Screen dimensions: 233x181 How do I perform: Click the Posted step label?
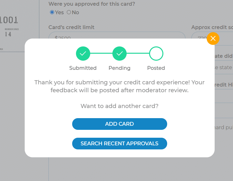pyautogui.click(x=156, y=68)
